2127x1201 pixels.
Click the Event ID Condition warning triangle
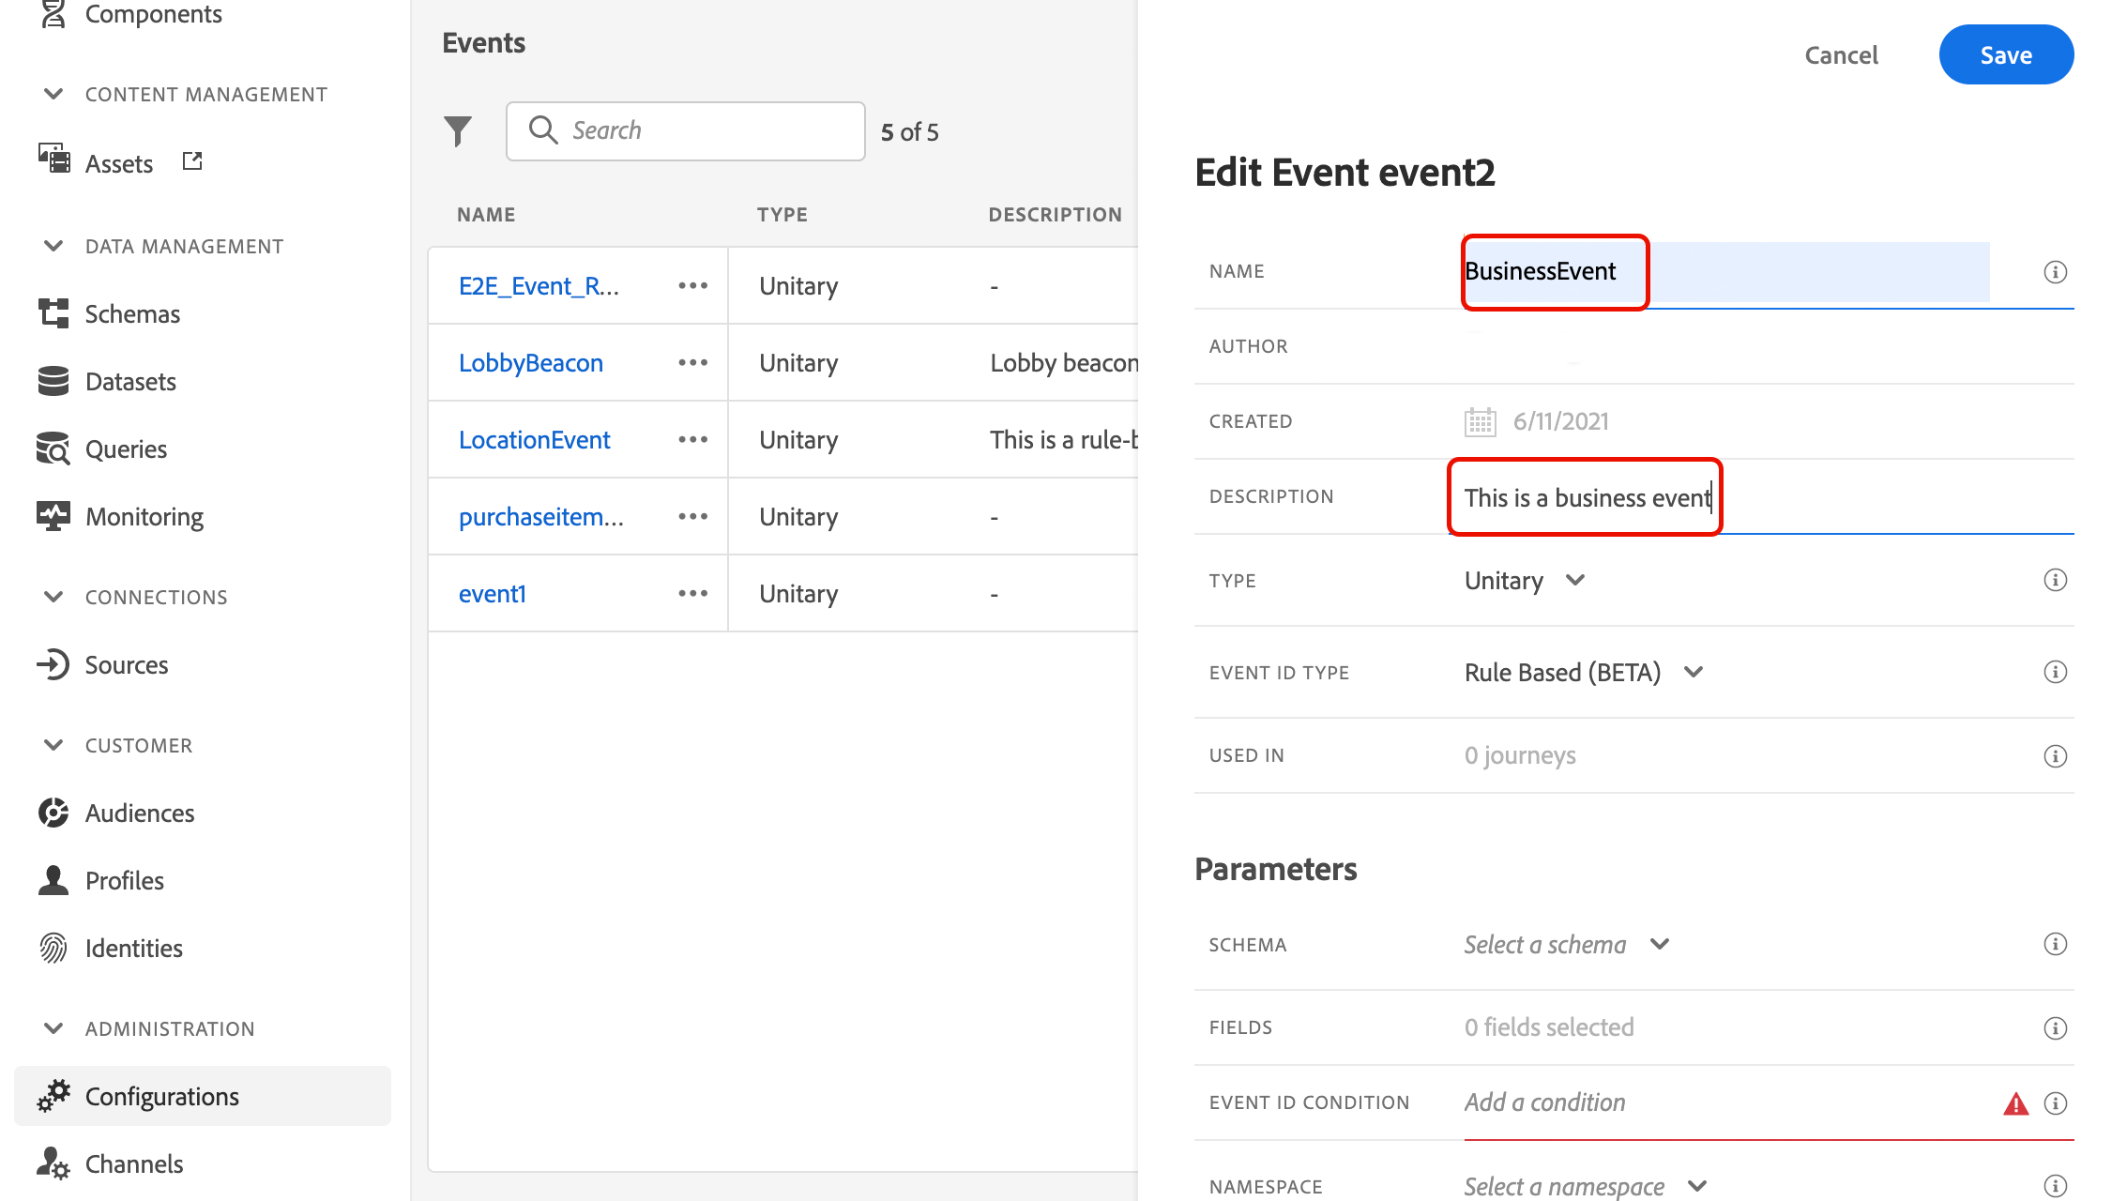click(x=2015, y=1104)
